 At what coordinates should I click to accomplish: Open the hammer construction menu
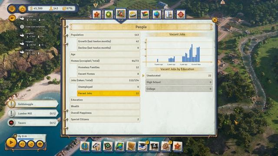pos(96,146)
